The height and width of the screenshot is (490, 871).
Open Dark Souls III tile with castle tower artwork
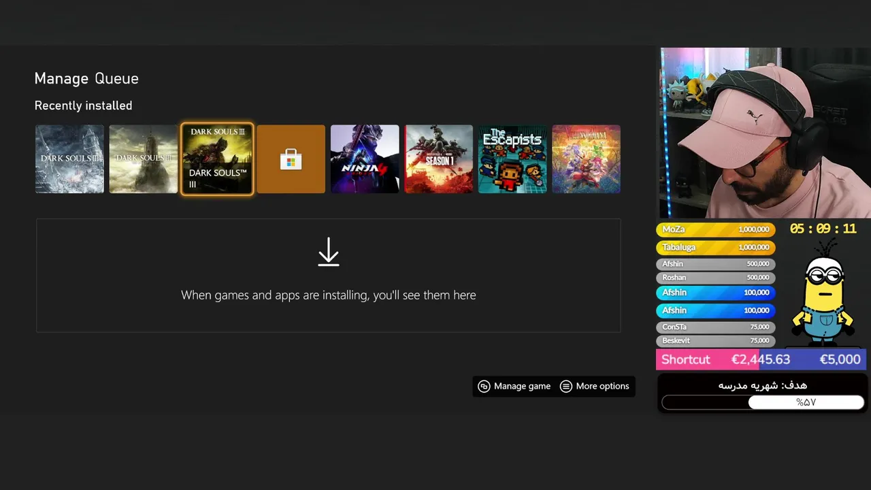click(x=144, y=159)
